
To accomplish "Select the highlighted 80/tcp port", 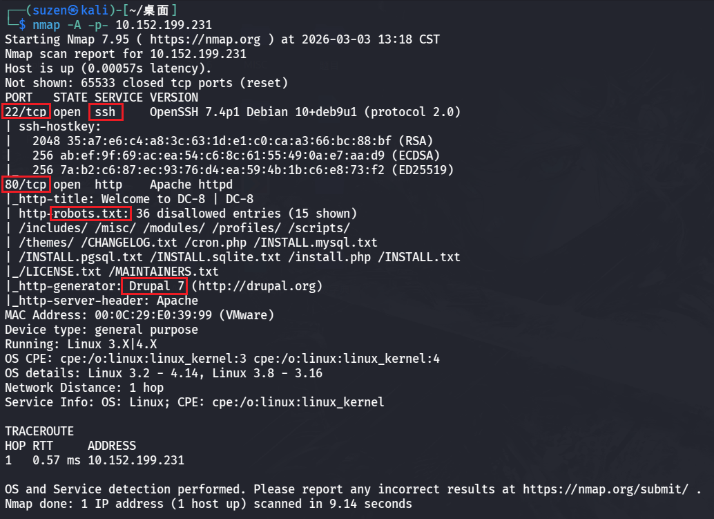I will point(26,185).
